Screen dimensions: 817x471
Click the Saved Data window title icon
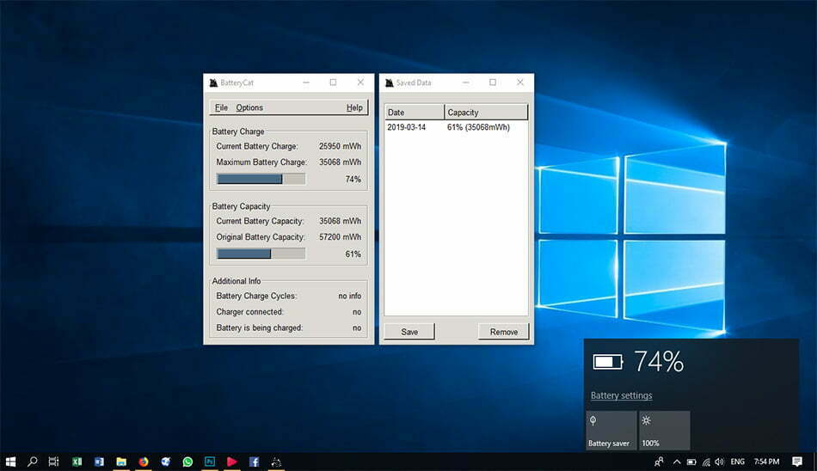(x=389, y=83)
